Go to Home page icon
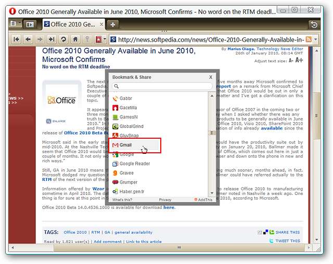The width and height of the screenshot is (333, 264). click(x=75, y=39)
